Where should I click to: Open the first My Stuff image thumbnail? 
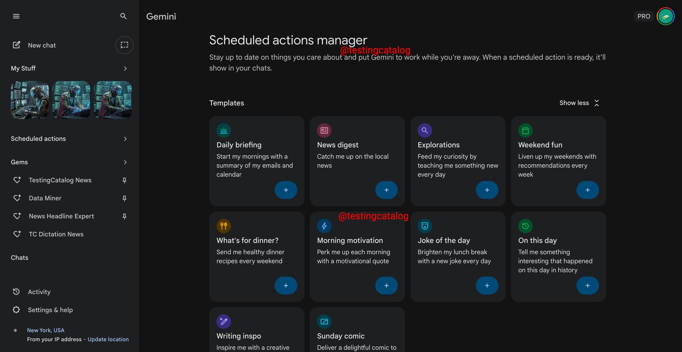tap(30, 100)
